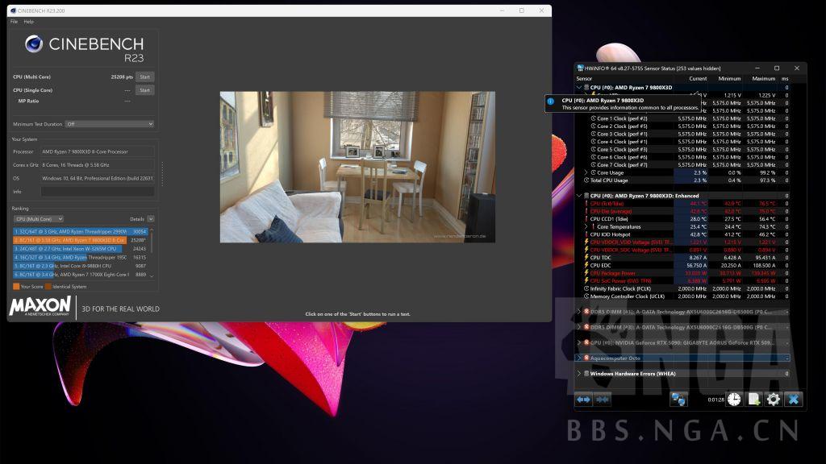
Task: Click the expand sensor columns arrows icon
Action: pyautogui.click(x=583, y=399)
